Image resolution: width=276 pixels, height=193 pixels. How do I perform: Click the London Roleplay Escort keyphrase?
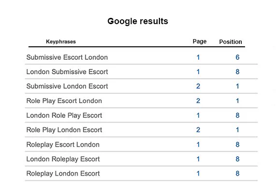(x=63, y=159)
